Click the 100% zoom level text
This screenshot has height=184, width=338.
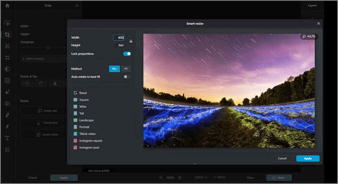coord(170,178)
